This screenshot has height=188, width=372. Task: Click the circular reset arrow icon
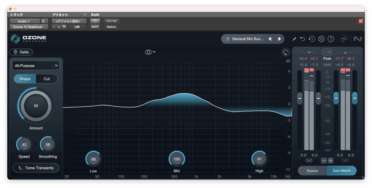click(x=286, y=52)
